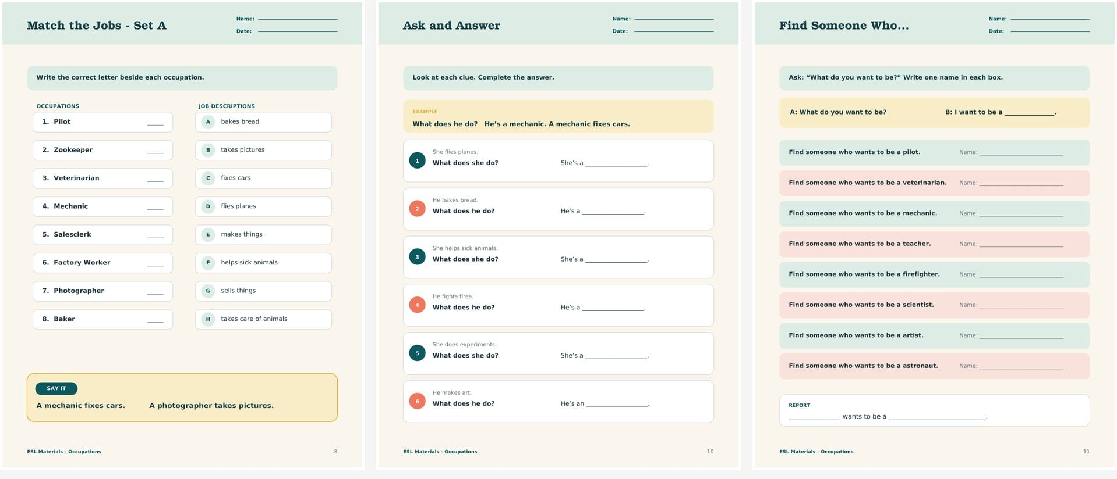1117x479 pixels.
Task: Click the letter E badge beside makes things
Action: coord(208,235)
